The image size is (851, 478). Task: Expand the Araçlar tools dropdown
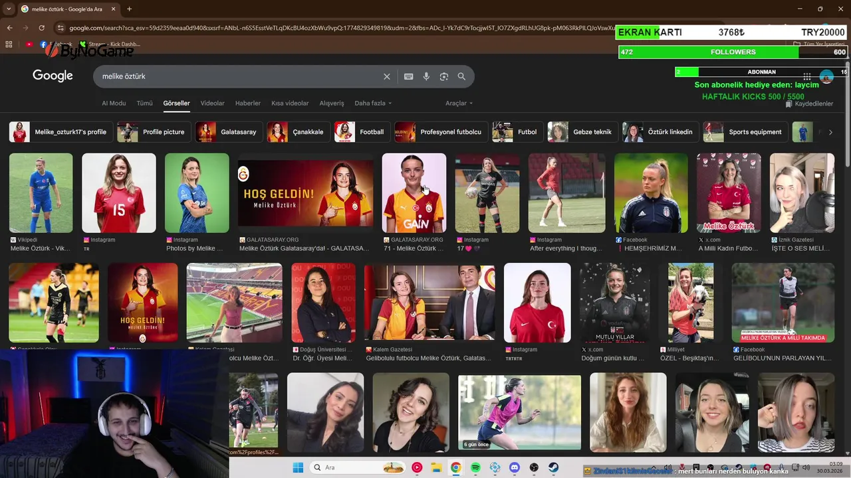pyautogui.click(x=459, y=104)
